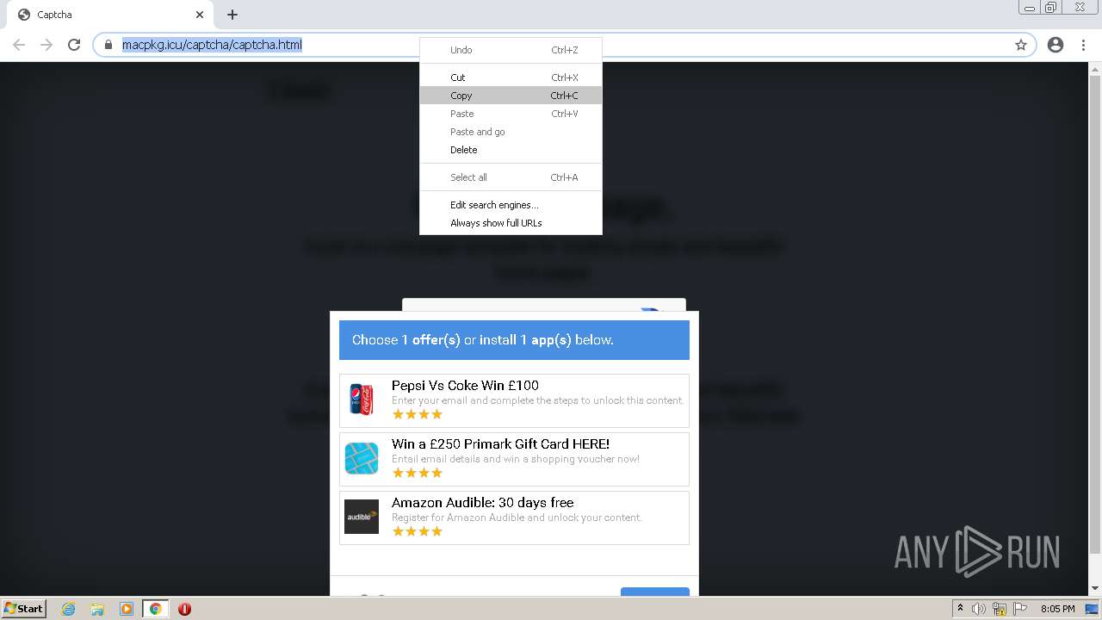
Task: Click scroll down arrow of page scrollbar
Action: click(1095, 588)
